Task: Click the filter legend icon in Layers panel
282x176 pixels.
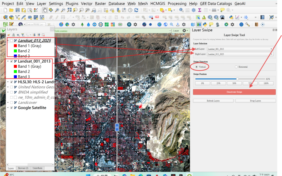Action: pyautogui.click(x=23, y=35)
